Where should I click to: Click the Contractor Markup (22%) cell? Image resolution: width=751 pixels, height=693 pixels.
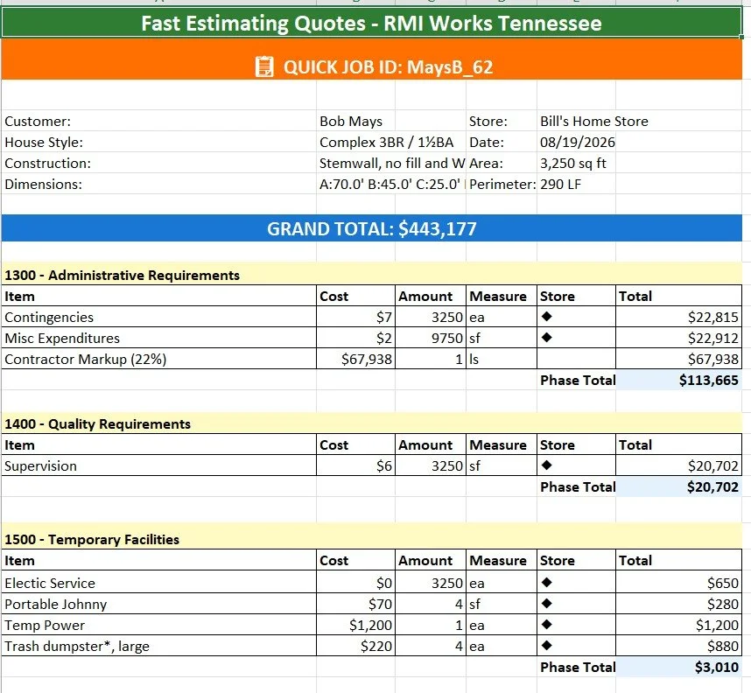click(159, 360)
